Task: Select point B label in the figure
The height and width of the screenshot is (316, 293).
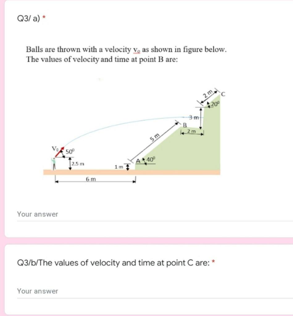Action: point(184,125)
